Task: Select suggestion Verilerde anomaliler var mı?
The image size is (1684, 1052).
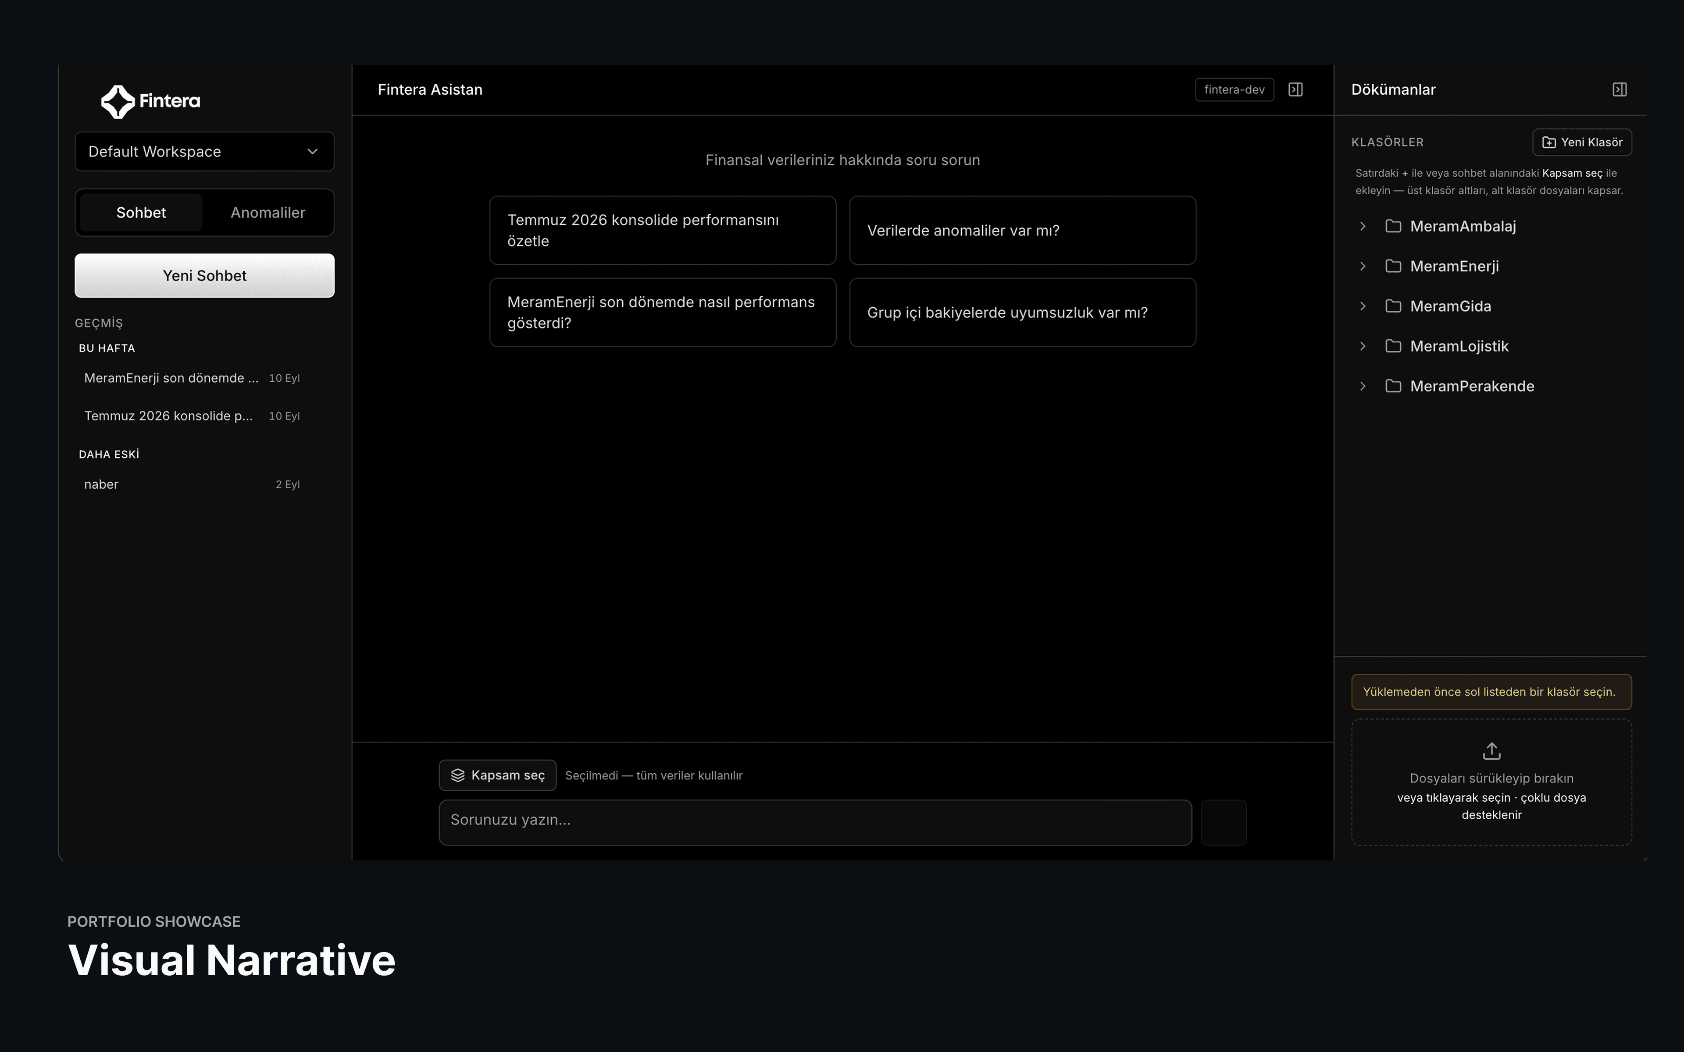Action: coord(1022,230)
